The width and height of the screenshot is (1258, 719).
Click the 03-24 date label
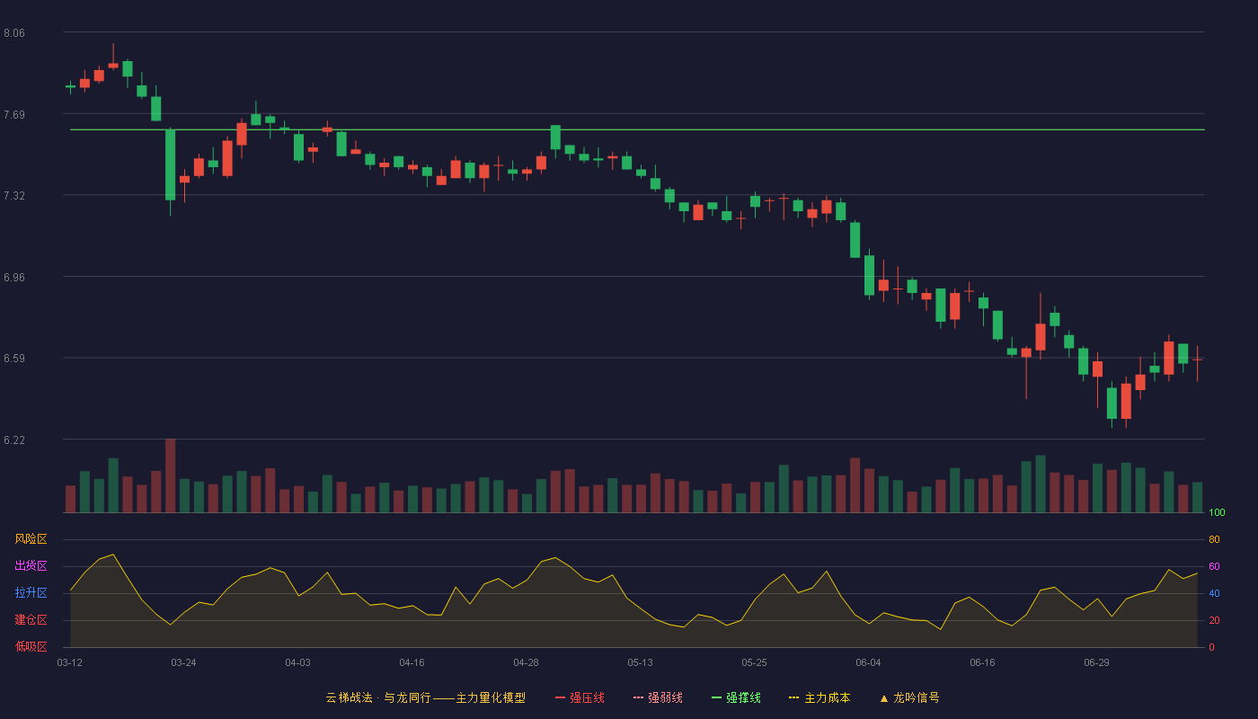pyautogui.click(x=183, y=662)
